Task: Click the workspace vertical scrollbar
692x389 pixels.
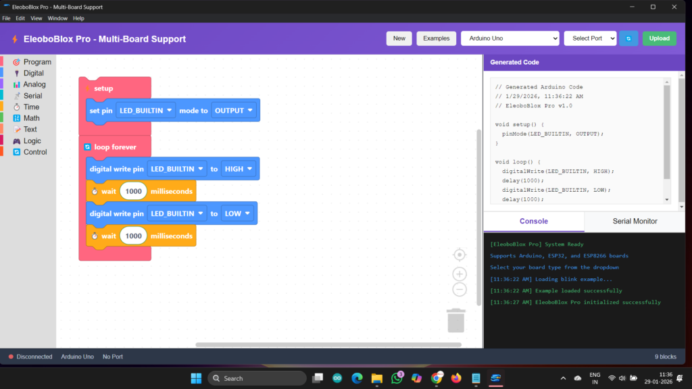Action: [479, 217]
